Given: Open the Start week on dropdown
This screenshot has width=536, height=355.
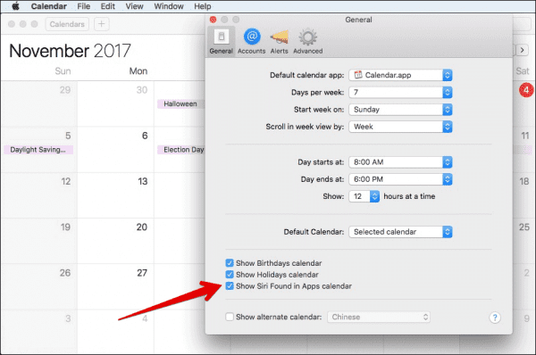Looking at the screenshot, I should point(400,110).
